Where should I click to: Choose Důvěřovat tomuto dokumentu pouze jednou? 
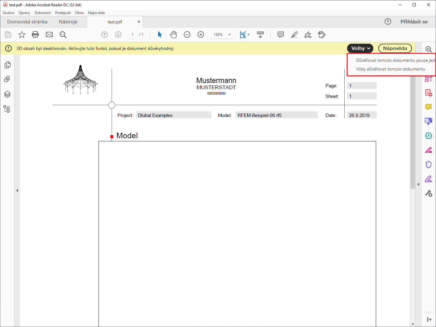pos(395,60)
